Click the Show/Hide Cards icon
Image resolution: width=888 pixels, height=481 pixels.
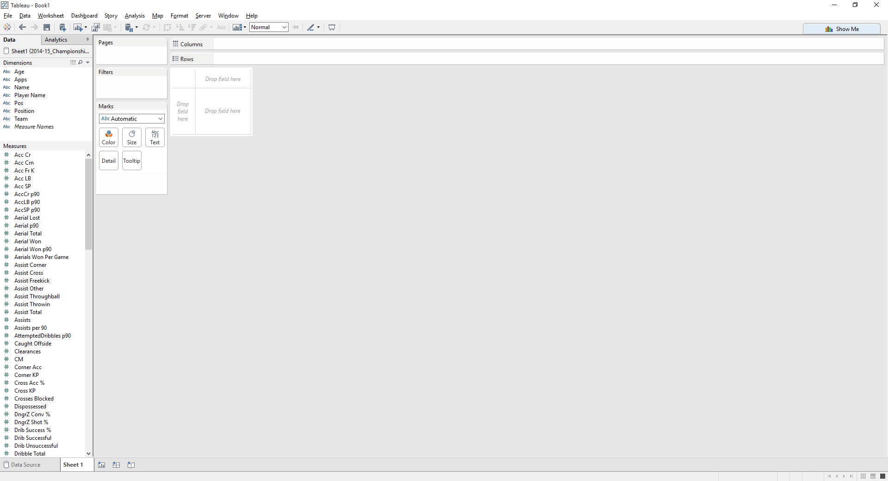point(237,27)
